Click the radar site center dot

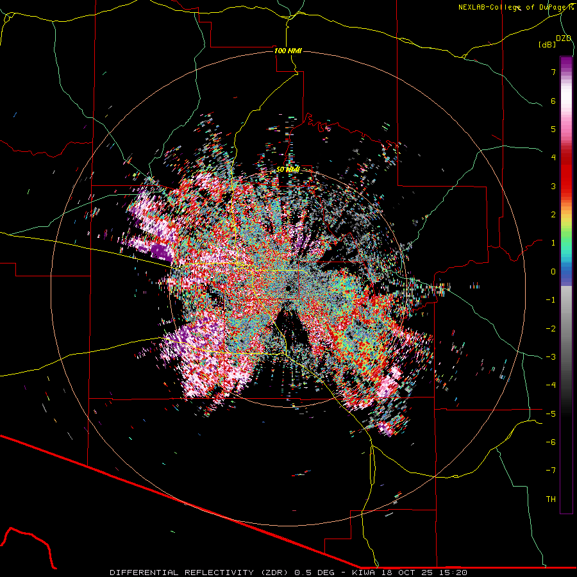pyautogui.click(x=288, y=288)
